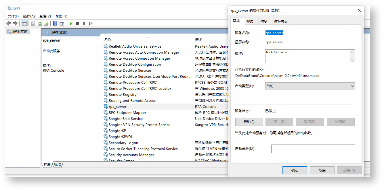Select the gear icon of SangforSP
The width and height of the screenshot is (384, 191).
(106, 130)
